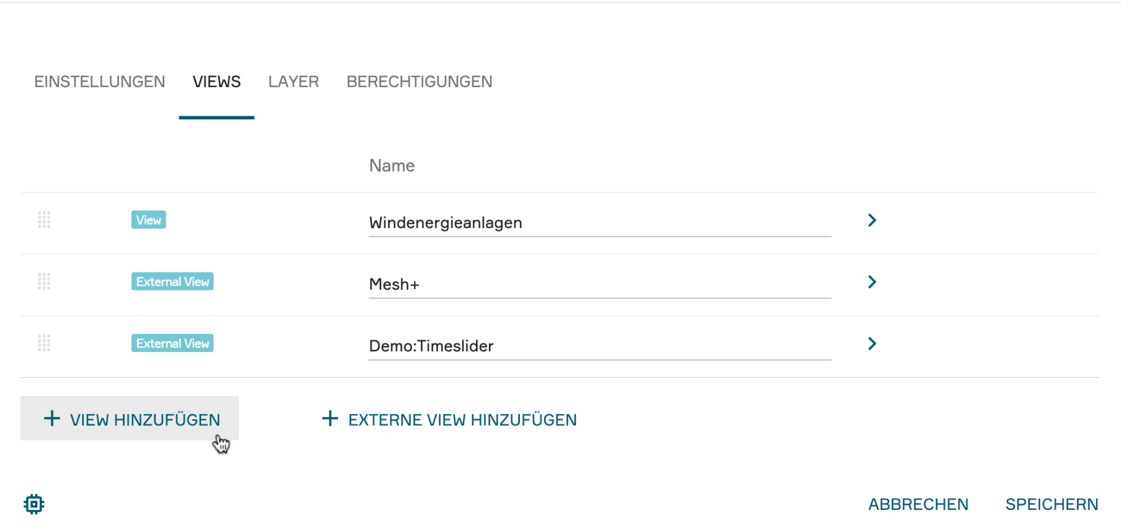This screenshot has width=1121, height=528.
Task: Edit the Mesh+ name input
Action: 599,284
